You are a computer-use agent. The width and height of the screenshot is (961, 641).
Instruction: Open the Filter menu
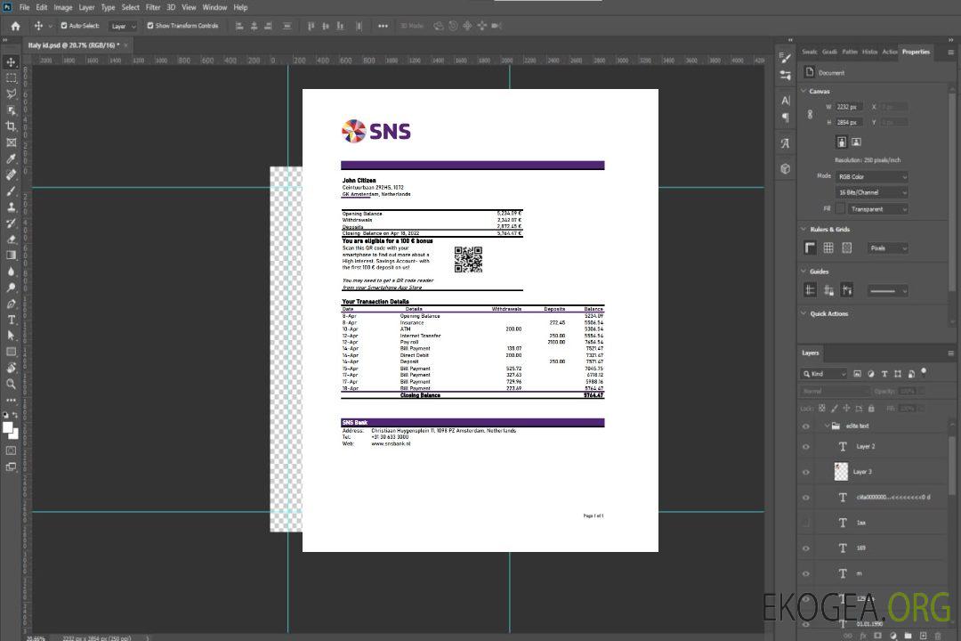click(153, 7)
